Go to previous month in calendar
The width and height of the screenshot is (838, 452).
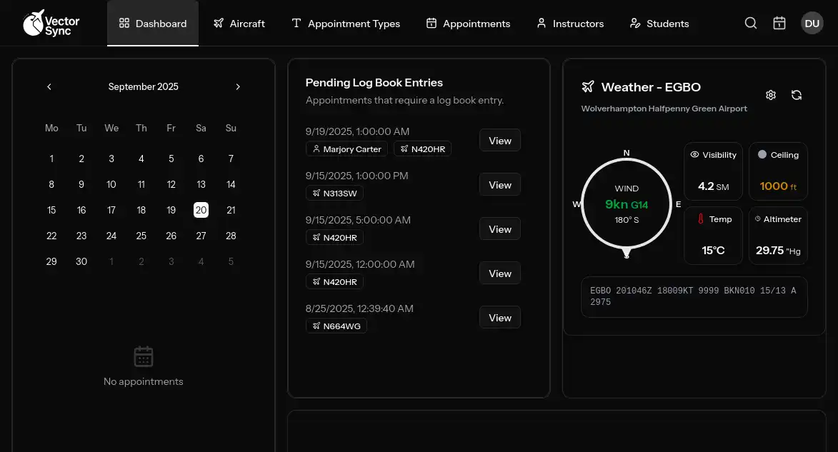pyautogui.click(x=49, y=87)
